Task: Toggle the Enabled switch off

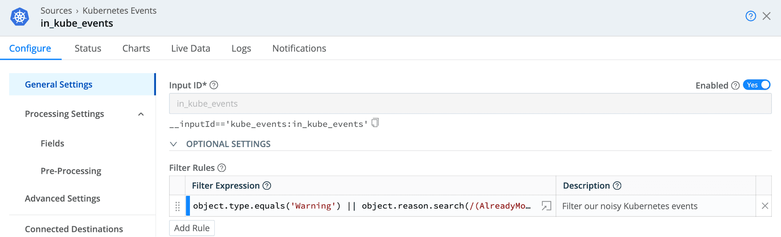Action: [757, 85]
